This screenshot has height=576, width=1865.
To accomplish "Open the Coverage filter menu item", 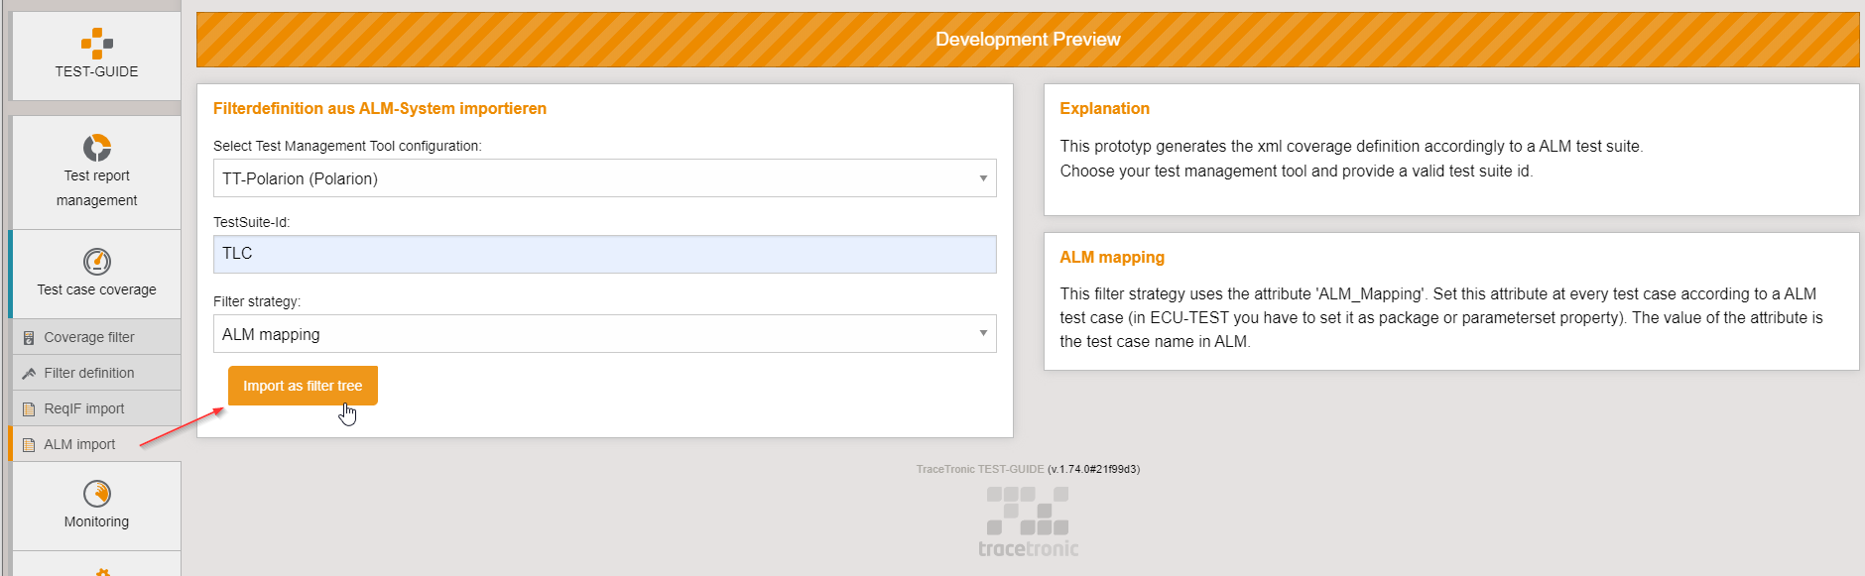I will tap(89, 337).
